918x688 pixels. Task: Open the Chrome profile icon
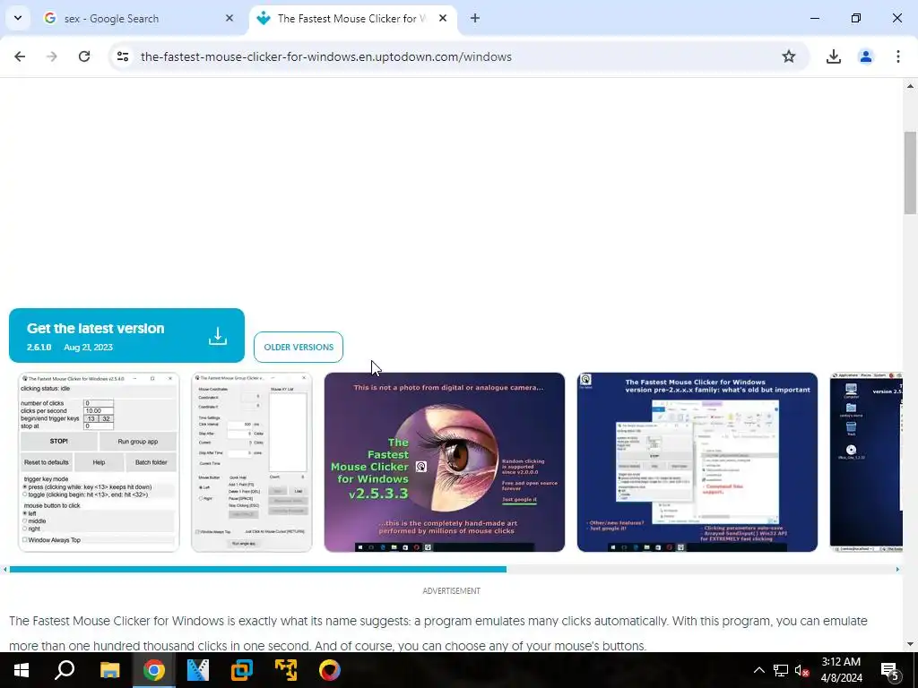pos(865,56)
